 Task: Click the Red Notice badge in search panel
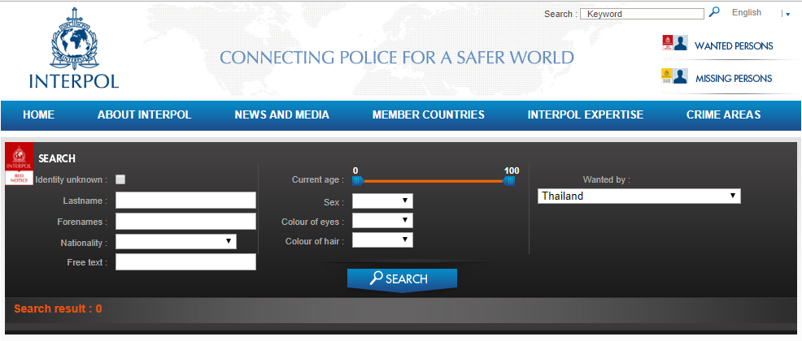19,163
